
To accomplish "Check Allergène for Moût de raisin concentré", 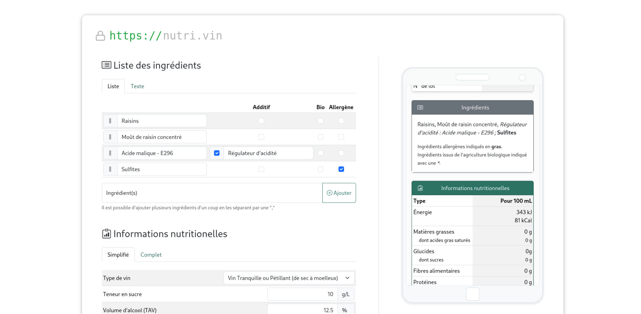I will point(341,137).
